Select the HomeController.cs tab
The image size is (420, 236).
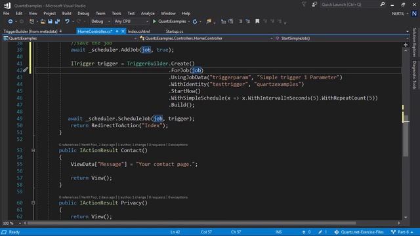pos(94,31)
